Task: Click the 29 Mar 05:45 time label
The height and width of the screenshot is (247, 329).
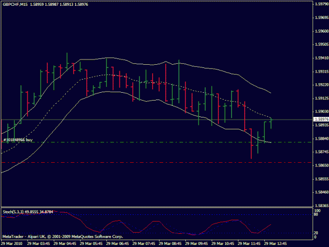Action: click(91, 244)
